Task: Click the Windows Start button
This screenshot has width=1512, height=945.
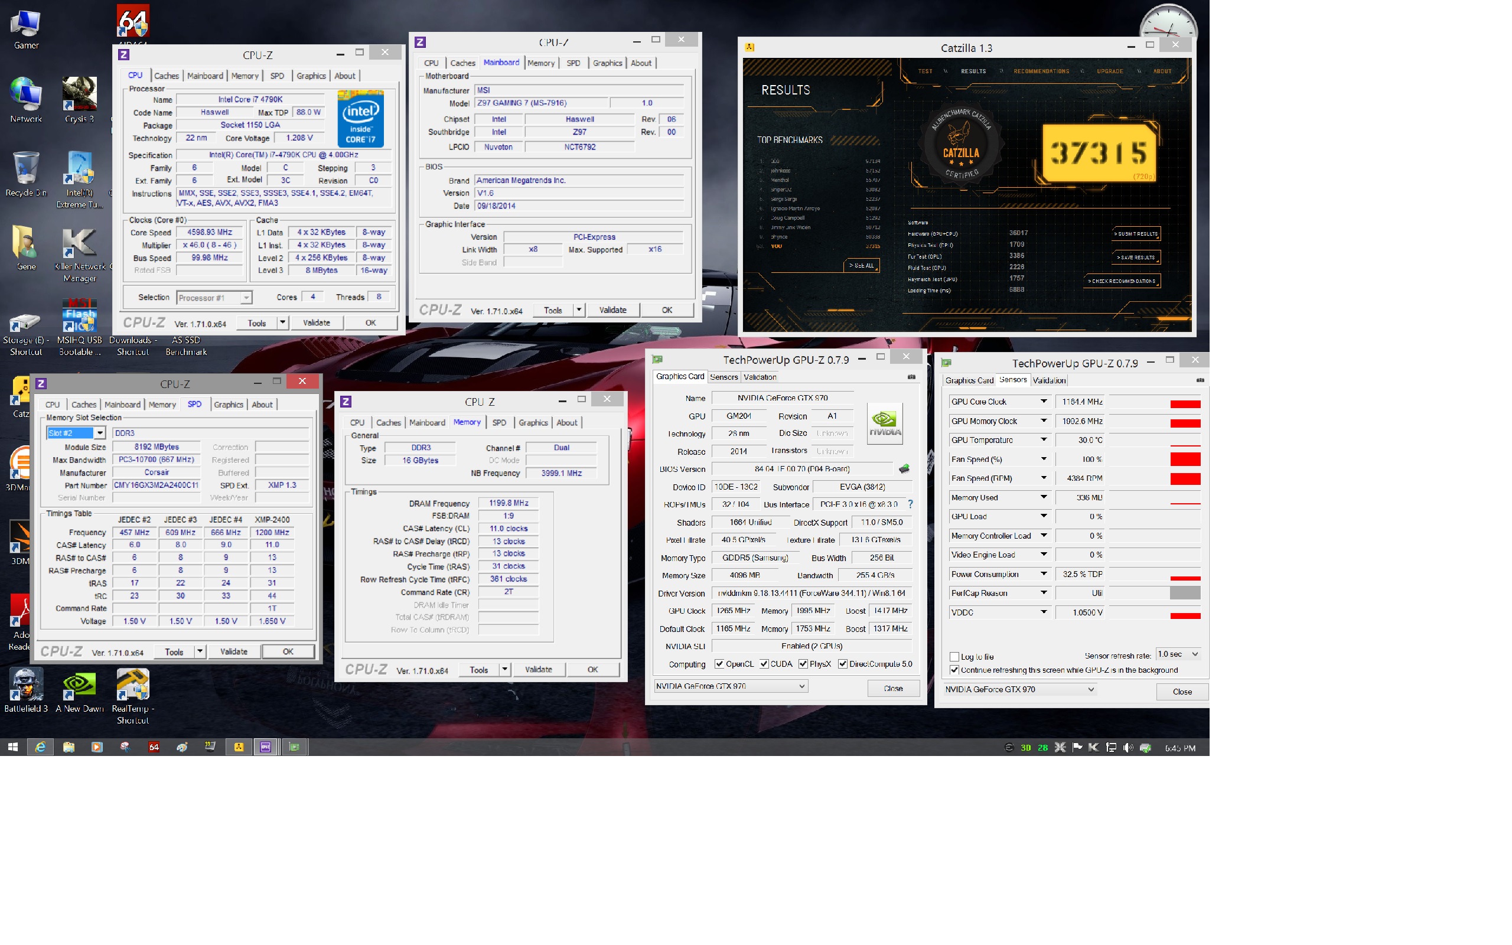Action: click(x=13, y=747)
